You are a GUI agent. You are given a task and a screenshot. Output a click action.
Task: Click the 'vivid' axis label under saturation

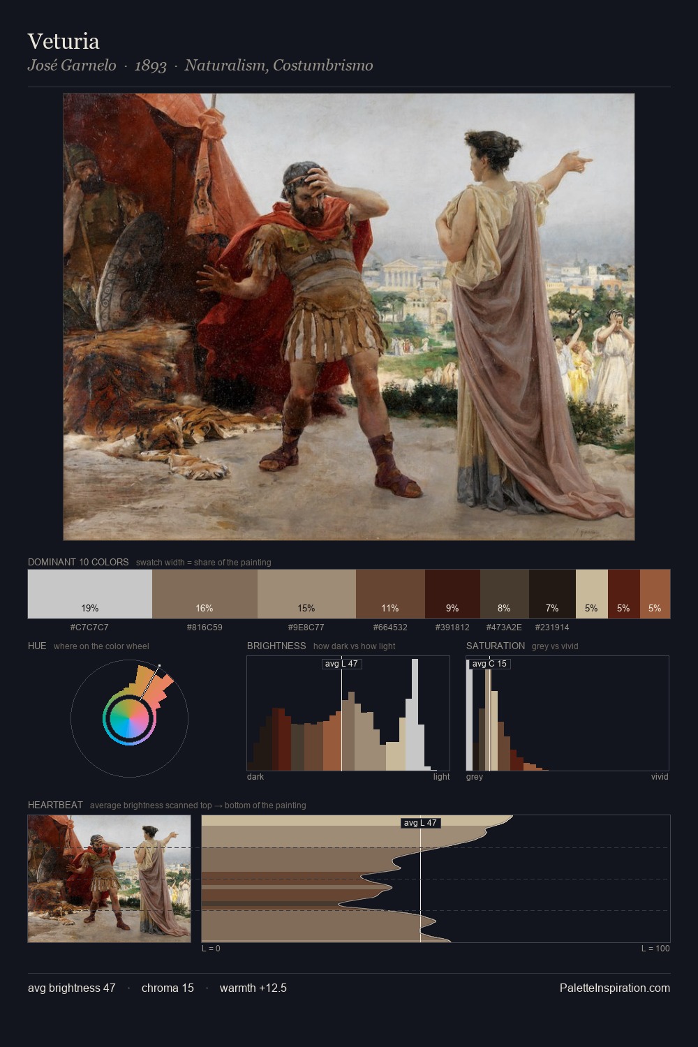[660, 777]
